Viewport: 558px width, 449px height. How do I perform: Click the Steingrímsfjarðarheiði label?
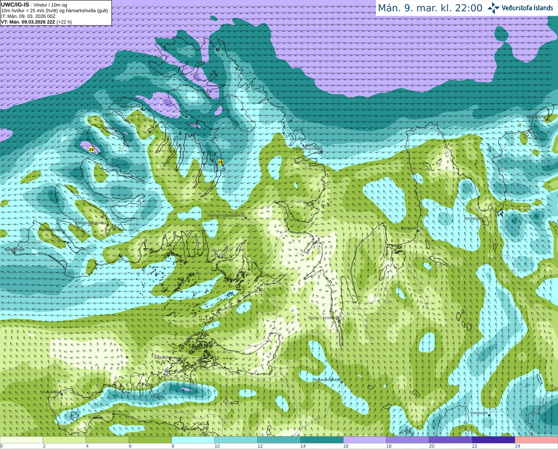226,215
